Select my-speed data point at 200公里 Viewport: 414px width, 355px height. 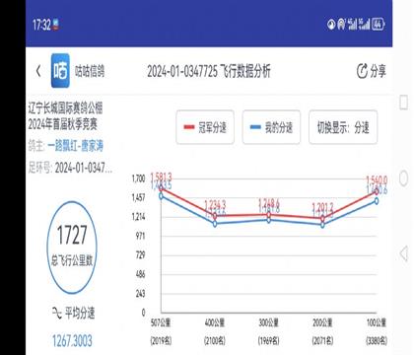[322, 225]
